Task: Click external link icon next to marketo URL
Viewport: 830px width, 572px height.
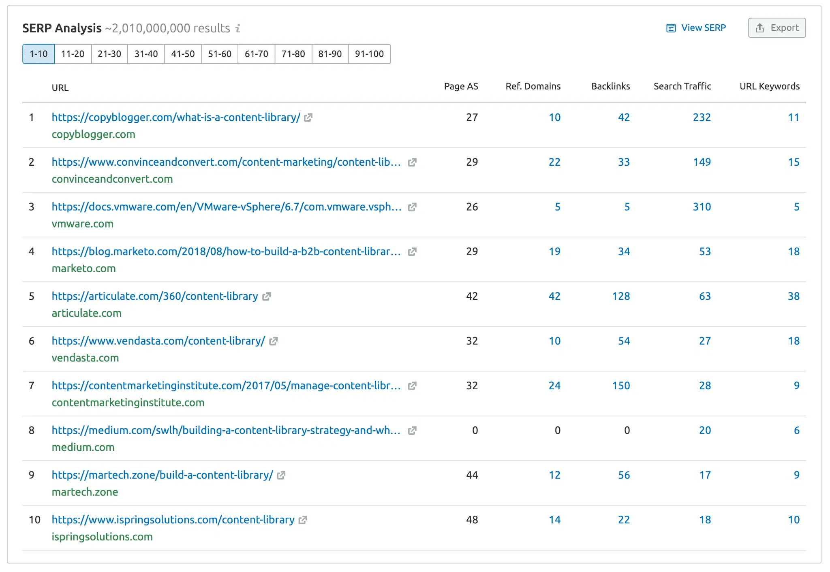Action: tap(412, 252)
